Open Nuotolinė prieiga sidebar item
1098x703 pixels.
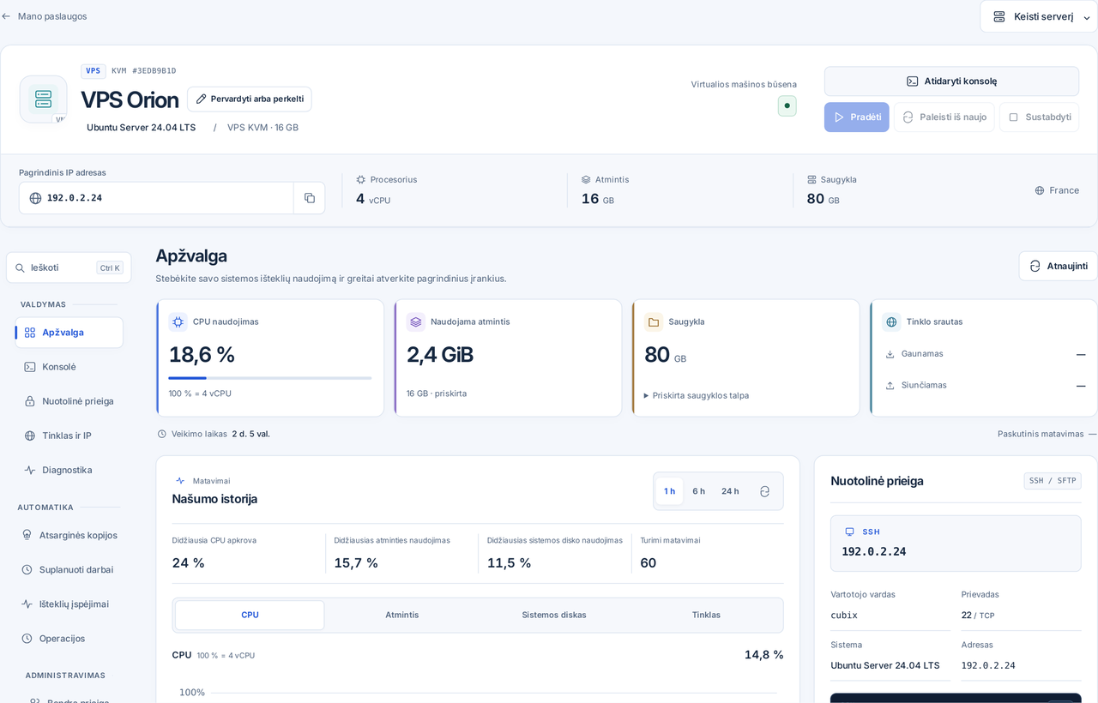click(69, 401)
